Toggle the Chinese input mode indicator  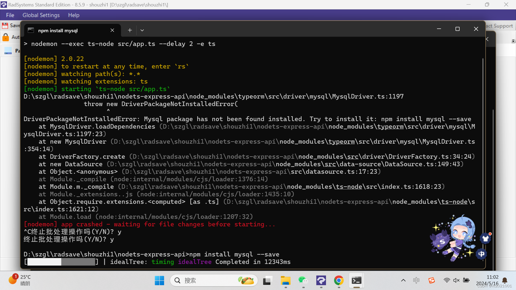(416, 280)
